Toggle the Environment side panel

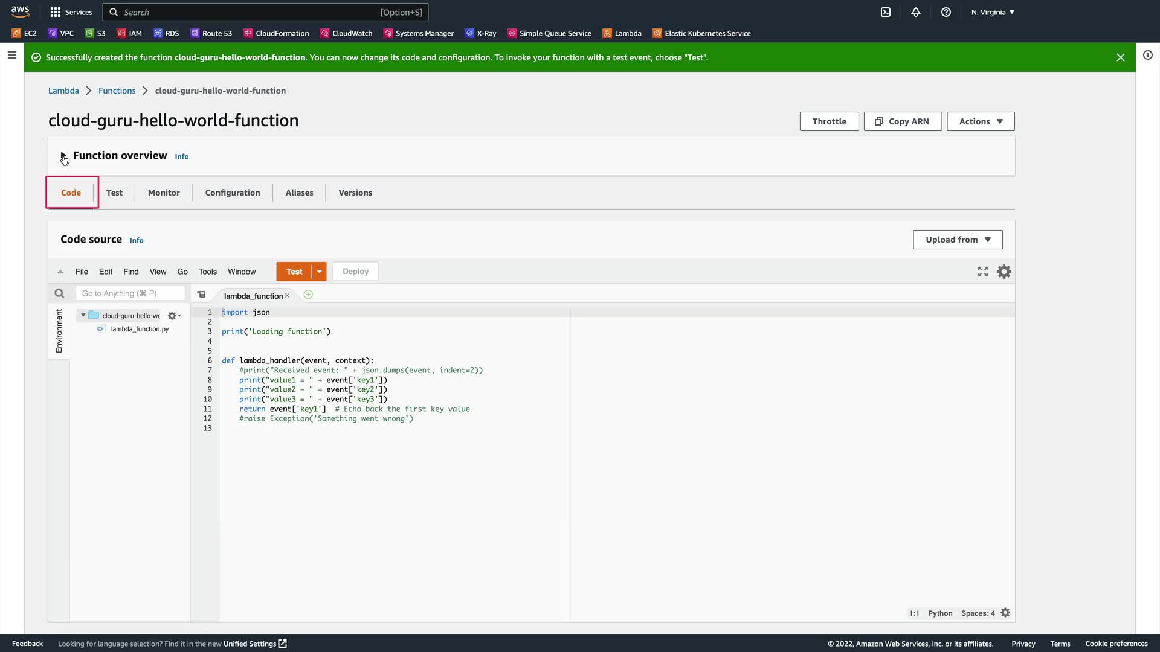coord(59,331)
